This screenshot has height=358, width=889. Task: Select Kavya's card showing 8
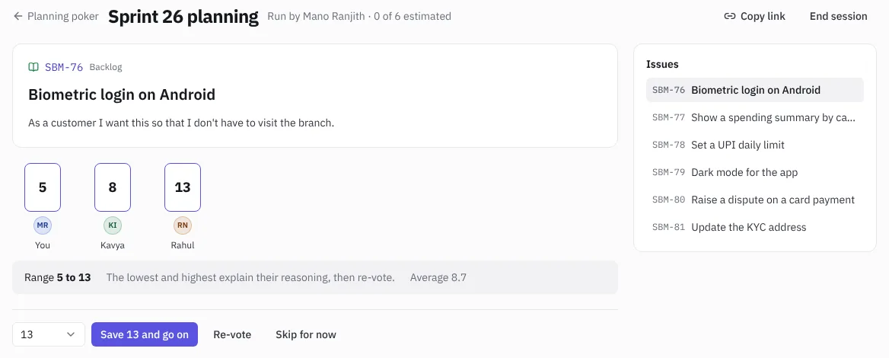(112, 187)
